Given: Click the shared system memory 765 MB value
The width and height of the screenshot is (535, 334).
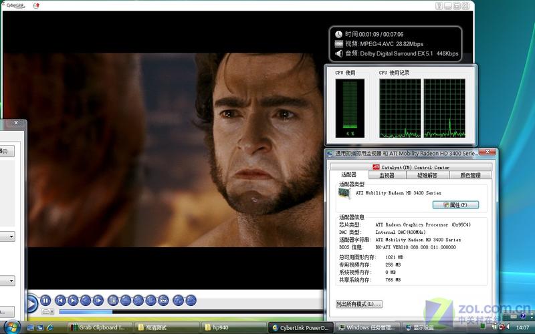Looking at the screenshot, I should point(393,279).
